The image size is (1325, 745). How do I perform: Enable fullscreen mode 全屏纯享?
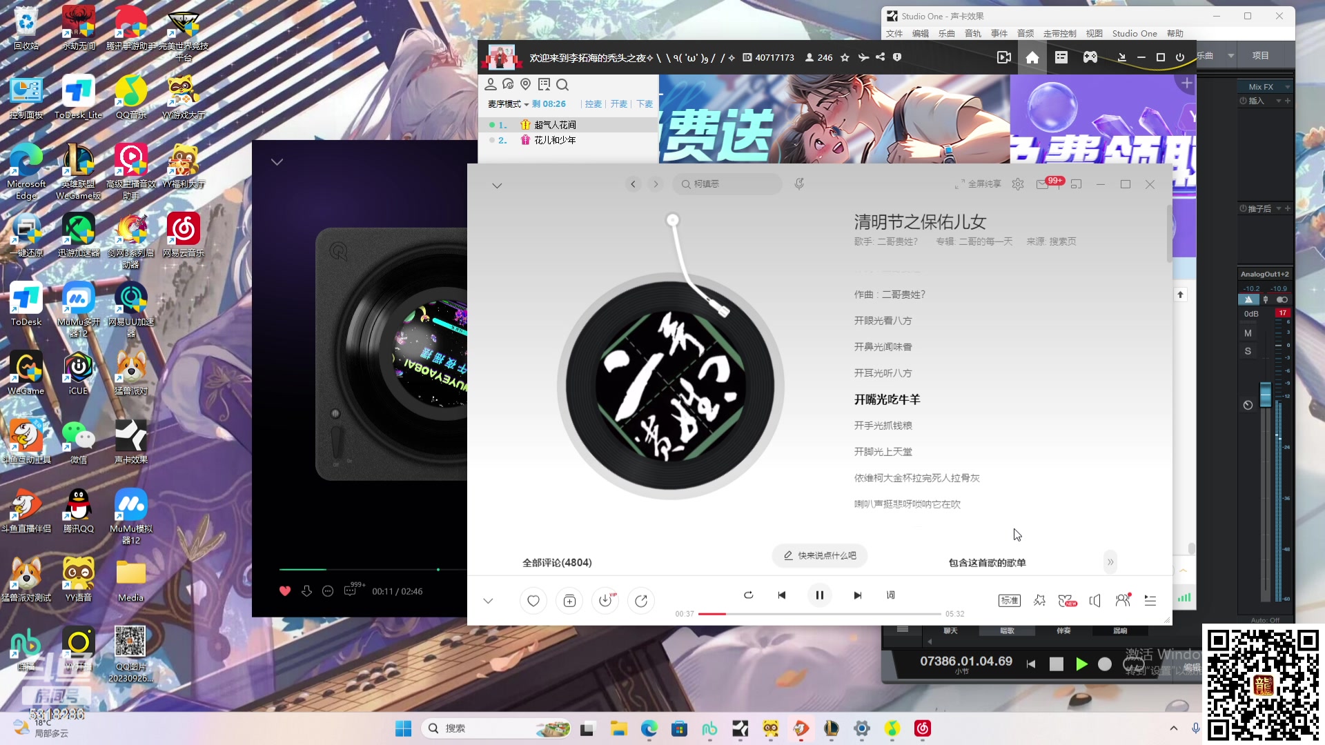click(978, 184)
